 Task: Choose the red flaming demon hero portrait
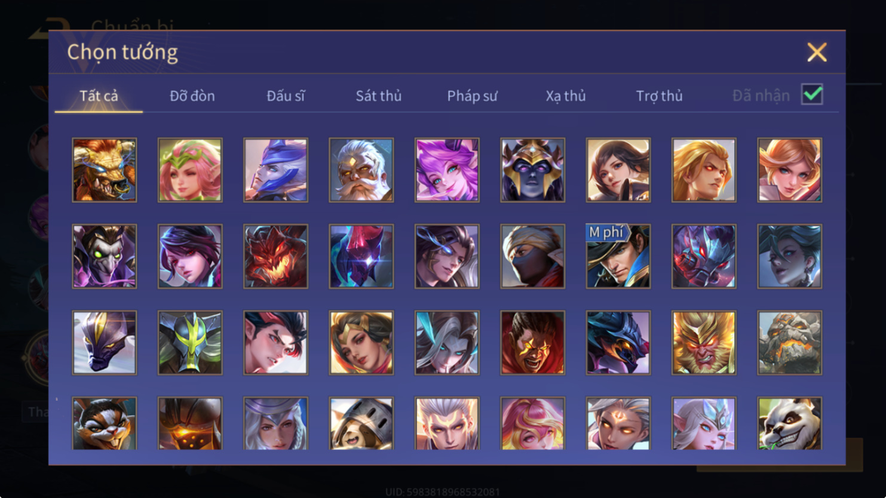(275, 256)
